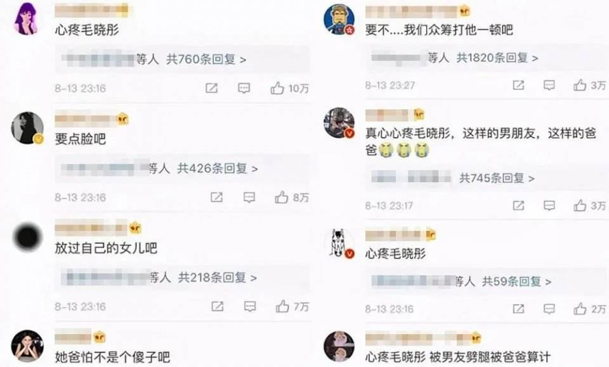The height and width of the screenshot is (367, 609).
Task: Open the bearded cartoon avatar's profile
Action: coord(339,20)
